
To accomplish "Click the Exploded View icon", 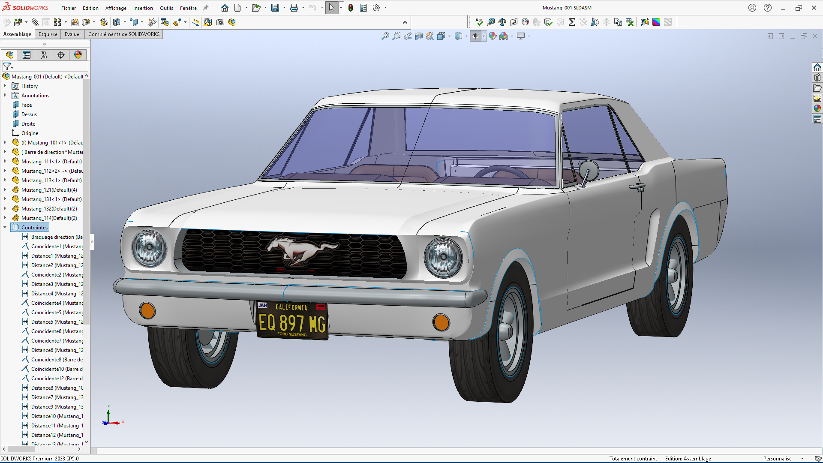I will pos(177,22).
